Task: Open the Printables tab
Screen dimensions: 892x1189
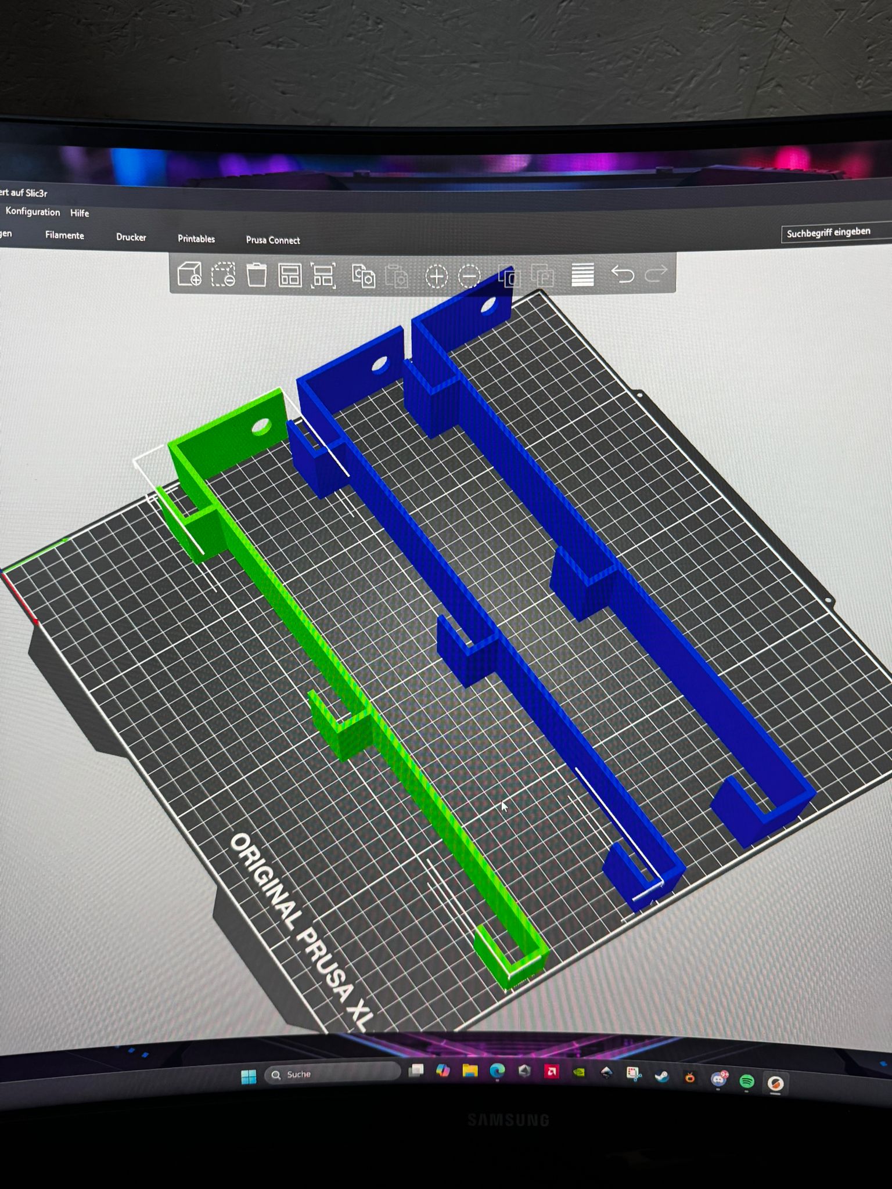Action: tap(196, 239)
